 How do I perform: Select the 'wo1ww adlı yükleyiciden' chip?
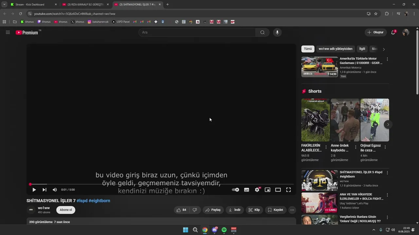[336, 49]
